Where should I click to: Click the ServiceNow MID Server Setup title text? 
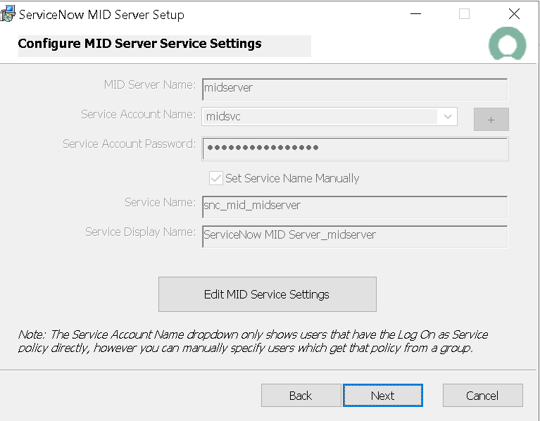click(x=101, y=15)
